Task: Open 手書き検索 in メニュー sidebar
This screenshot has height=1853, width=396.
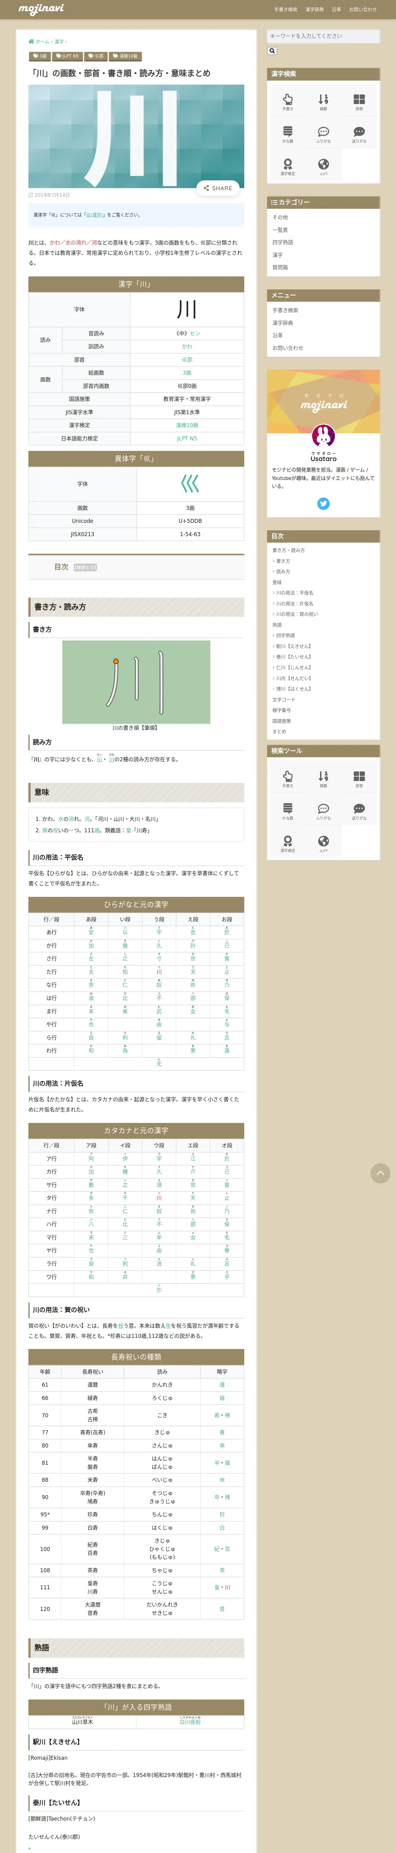Action: (285, 310)
